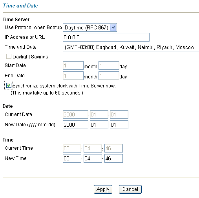Click the New Date day field

pyautogui.click(x=119, y=125)
